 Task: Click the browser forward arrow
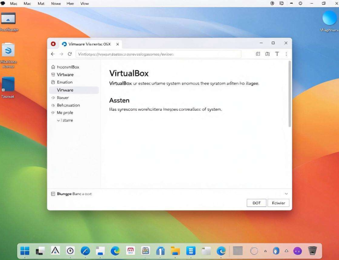(x=61, y=54)
